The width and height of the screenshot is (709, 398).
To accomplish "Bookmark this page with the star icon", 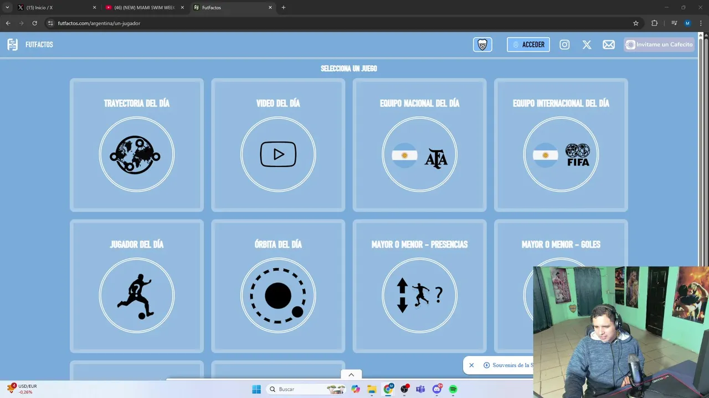I will [x=636, y=23].
